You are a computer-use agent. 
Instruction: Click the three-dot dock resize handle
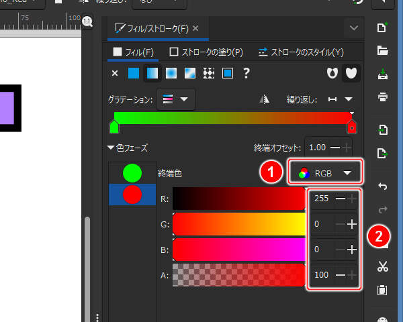[97, 317]
